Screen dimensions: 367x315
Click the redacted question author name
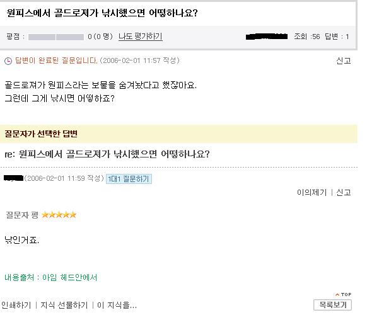pyautogui.click(x=267, y=37)
